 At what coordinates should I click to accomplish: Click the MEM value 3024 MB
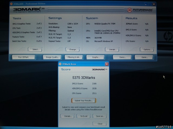pyautogui.click(x=98, y=38)
